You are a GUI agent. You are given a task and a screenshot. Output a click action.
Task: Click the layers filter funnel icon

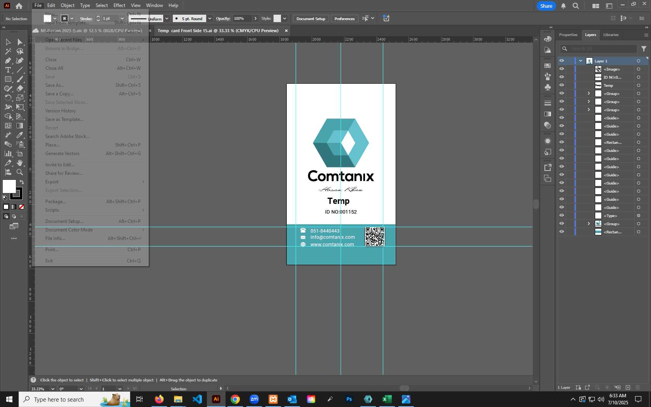tap(644, 49)
